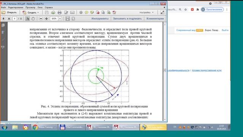Image resolution: width=243 pixels, height=137 pixels.
Task: Open the Комментарии pane
Action: click(x=155, y=19)
